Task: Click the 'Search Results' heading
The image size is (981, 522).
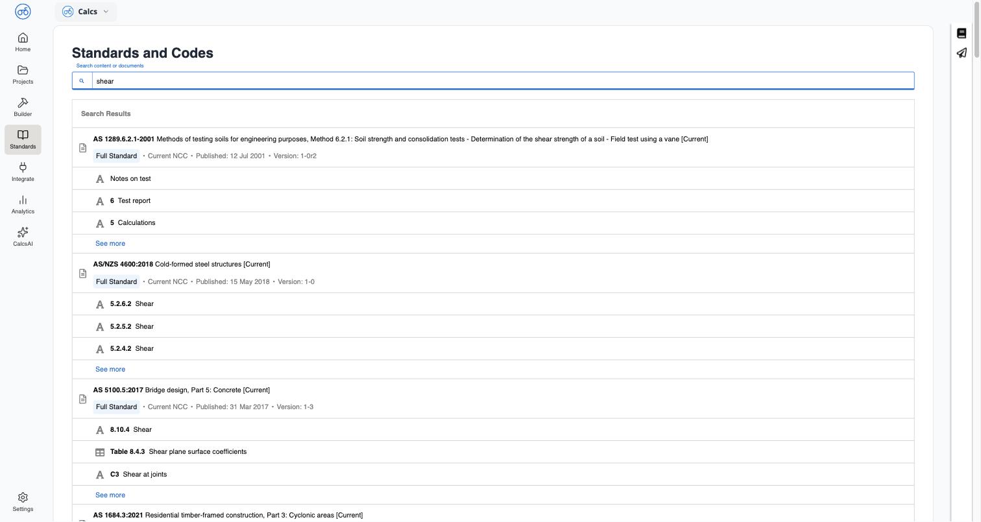Action: click(x=106, y=113)
